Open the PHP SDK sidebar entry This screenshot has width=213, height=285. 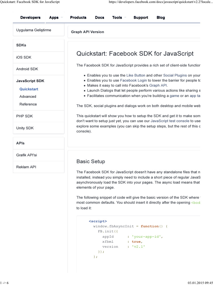pos(39,116)
